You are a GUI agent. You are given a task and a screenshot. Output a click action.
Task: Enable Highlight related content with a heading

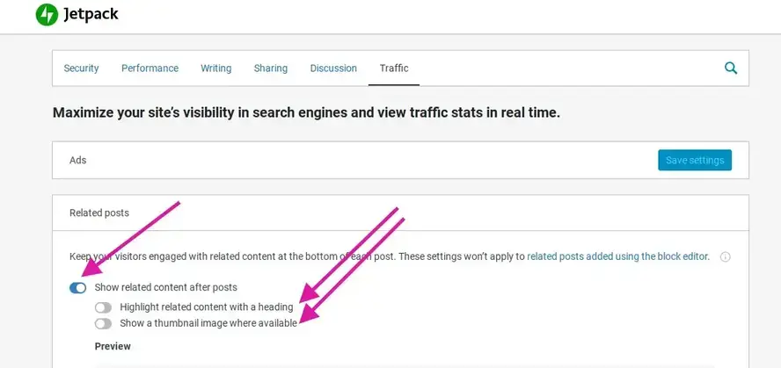pos(104,307)
